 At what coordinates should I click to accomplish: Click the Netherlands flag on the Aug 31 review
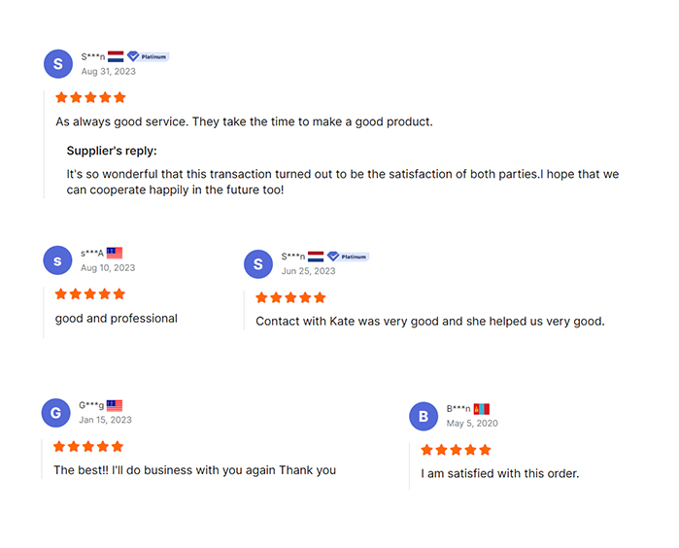pyautogui.click(x=116, y=56)
